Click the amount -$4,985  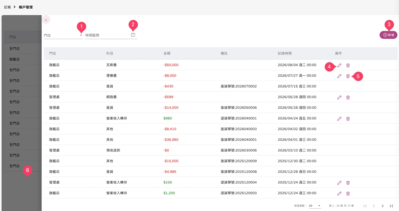coord(170,171)
